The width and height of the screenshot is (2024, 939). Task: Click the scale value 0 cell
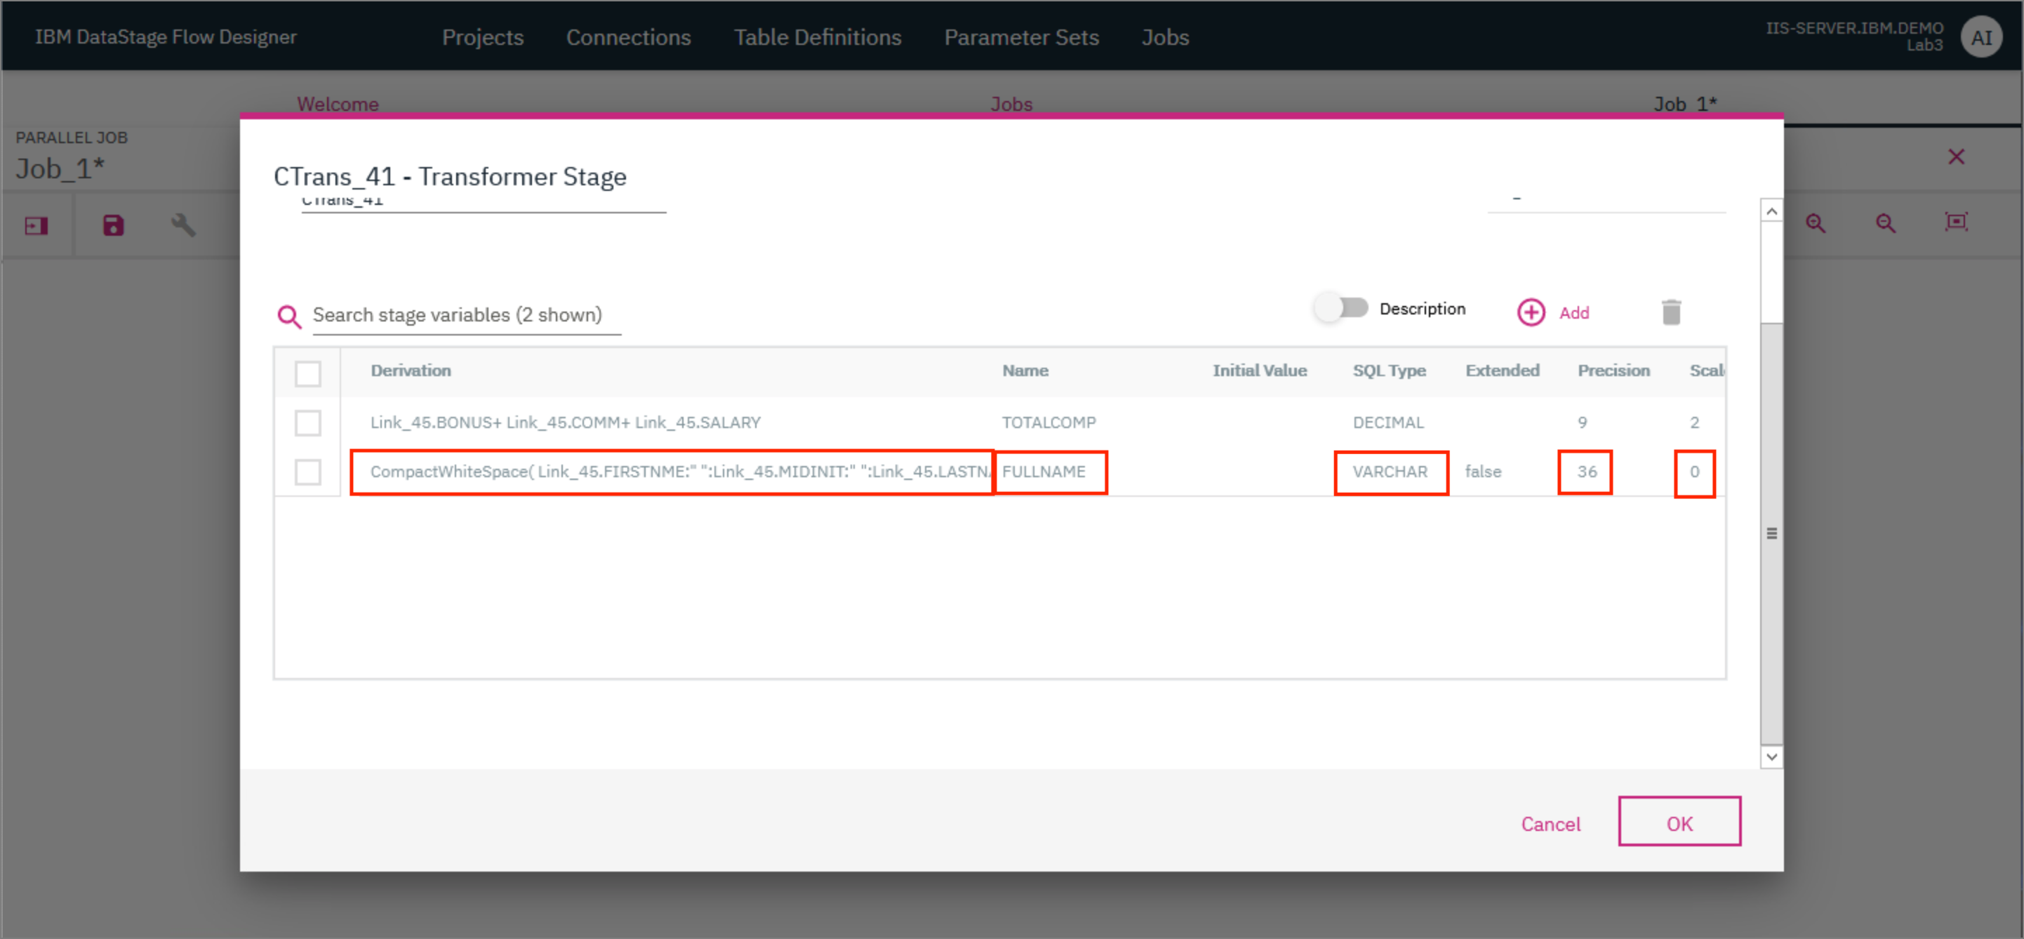[x=1694, y=474]
